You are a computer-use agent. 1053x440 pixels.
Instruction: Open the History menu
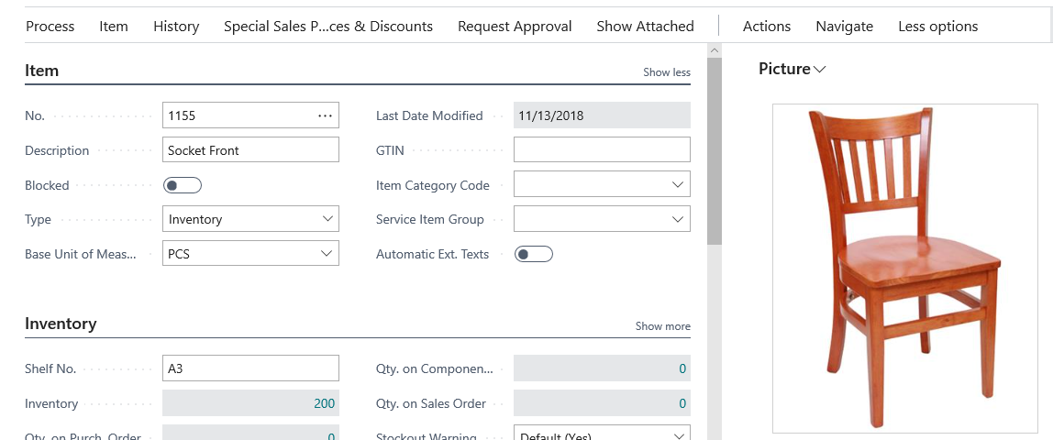176,26
